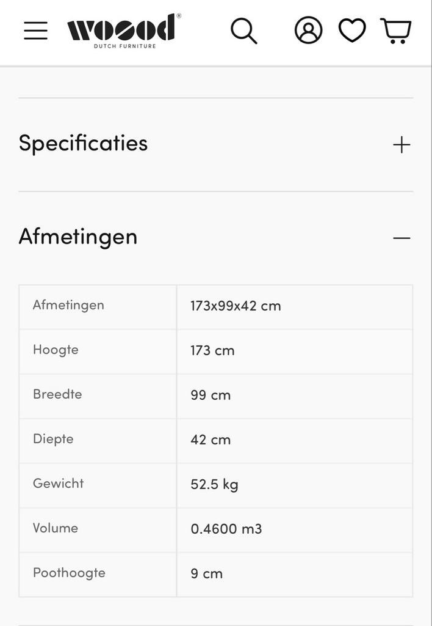The width and height of the screenshot is (432, 626).
Task: Click the magnifying glass to start searching
Action: click(x=243, y=29)
